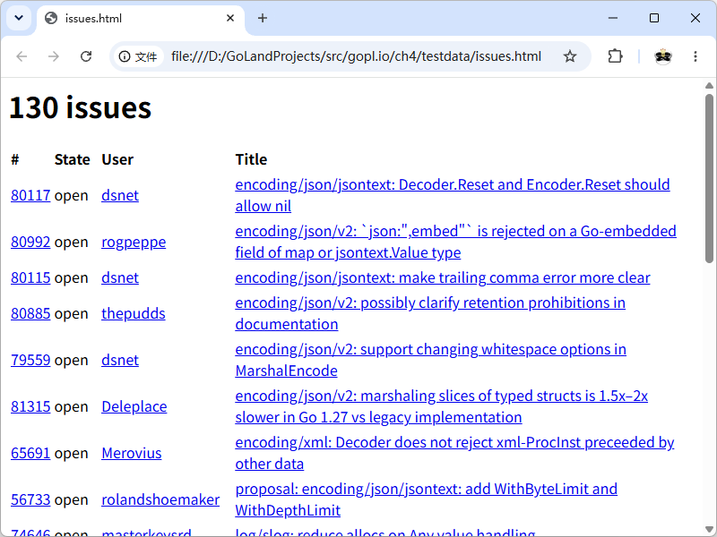
Task: Visit user Deleplace profile link
Action: pyautogui.click(x=134, y=407)
